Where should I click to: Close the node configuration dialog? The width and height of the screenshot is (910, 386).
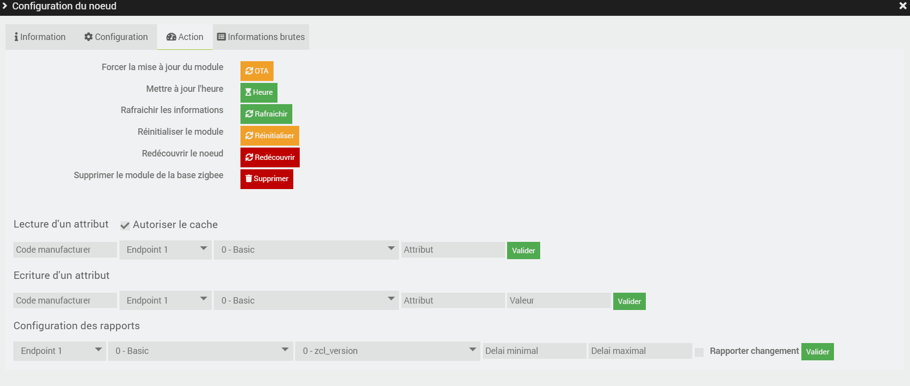coord(903,6)
